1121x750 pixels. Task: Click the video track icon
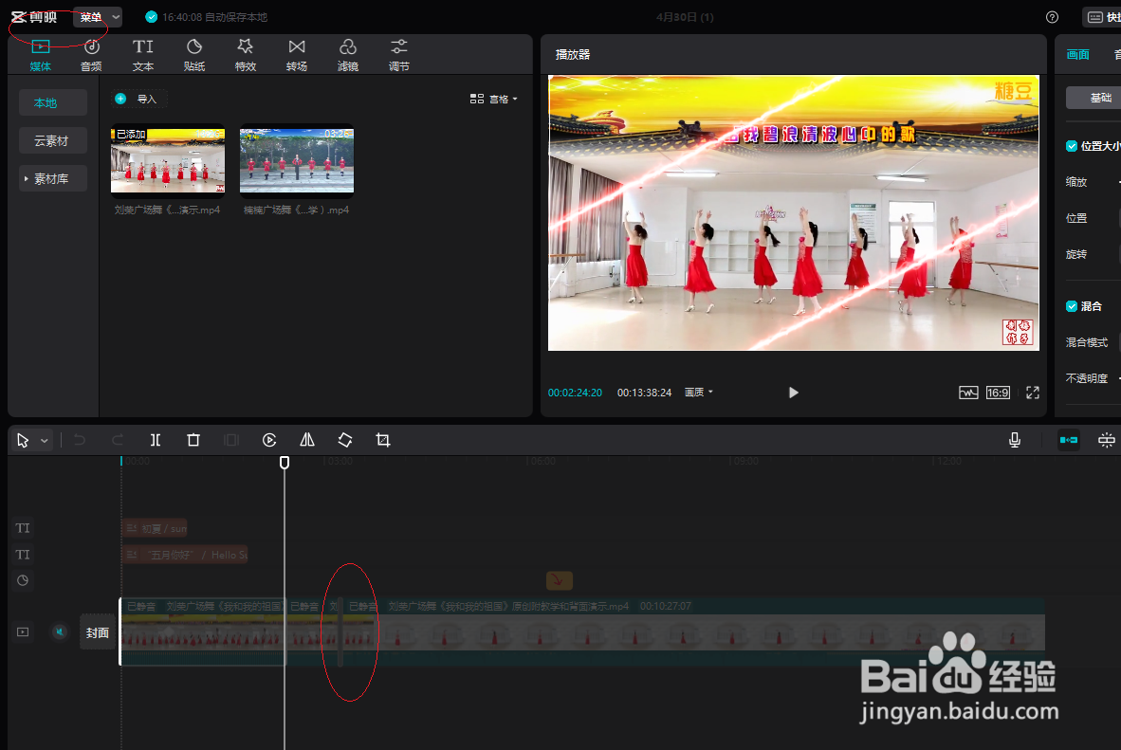coord(23,632)
